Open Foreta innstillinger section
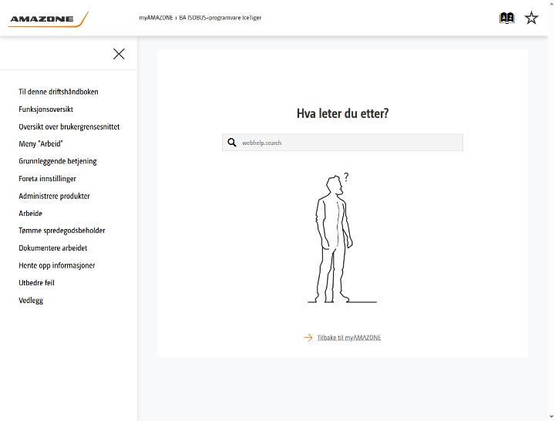Image resolution: width=555 pixels, height=421 pixels. tap(48, 179)
